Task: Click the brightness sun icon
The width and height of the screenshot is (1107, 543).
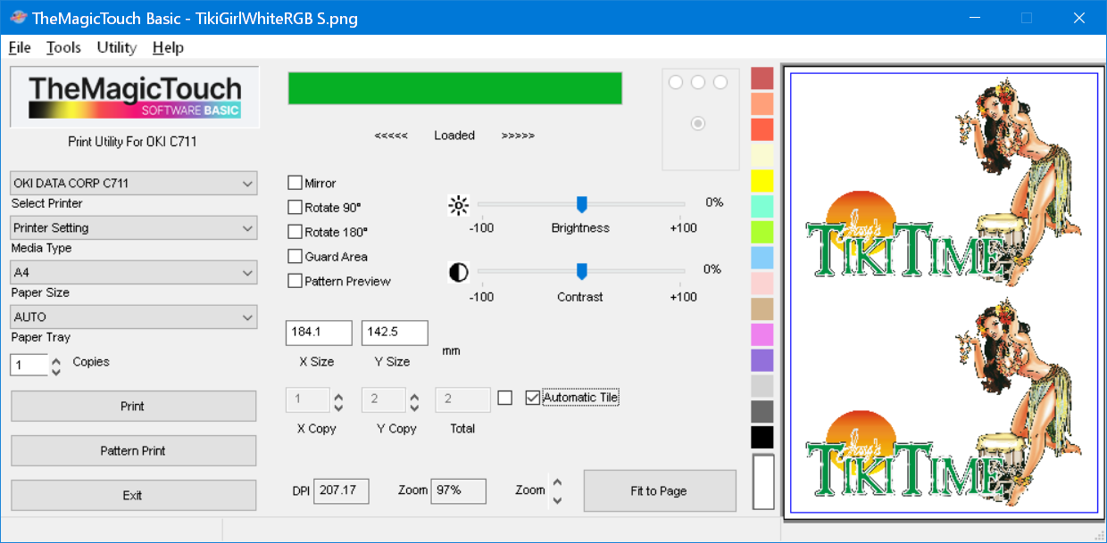Action: [458, 207]
